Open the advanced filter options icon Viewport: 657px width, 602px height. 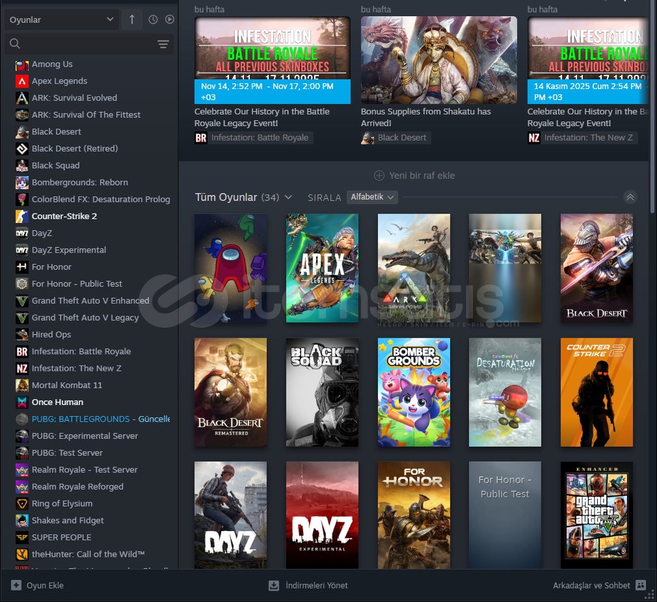point(163,44)
